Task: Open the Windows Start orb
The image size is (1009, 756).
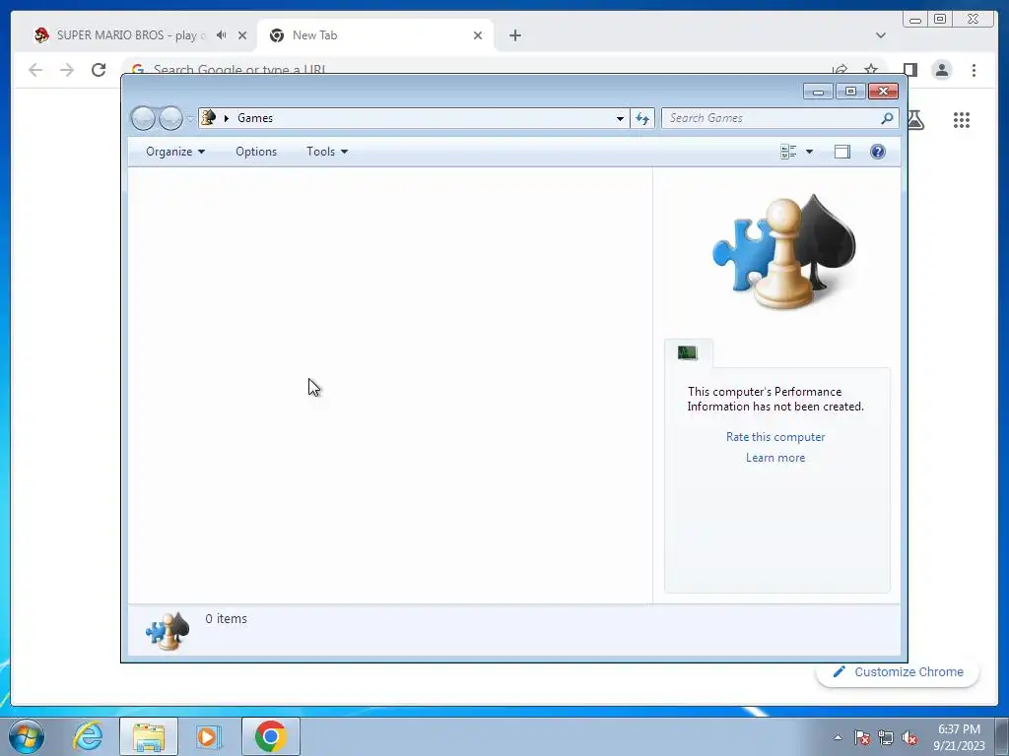Action: 27,736
